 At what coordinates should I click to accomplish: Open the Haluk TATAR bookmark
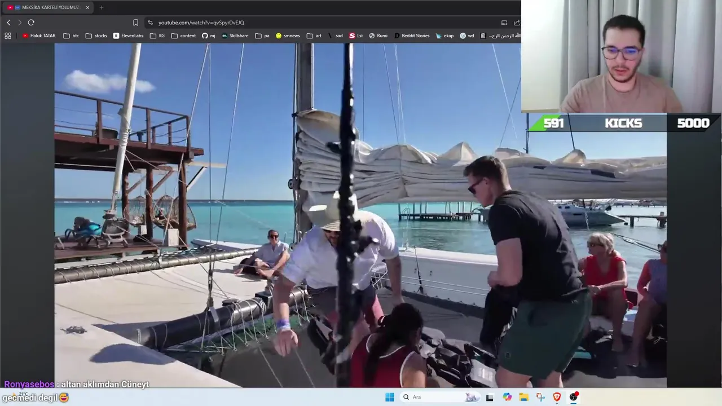click(x=39, y=36)
